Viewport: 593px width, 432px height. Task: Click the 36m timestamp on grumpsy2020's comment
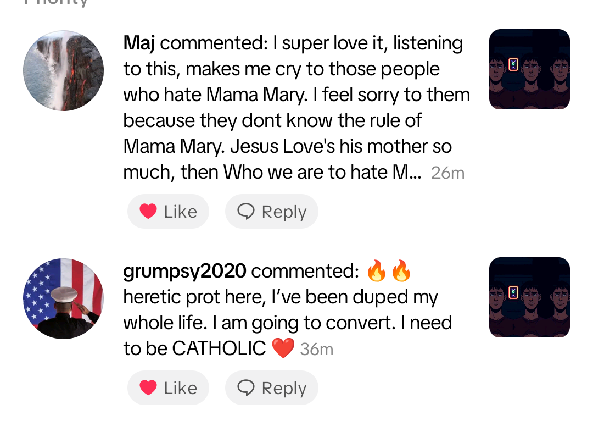point(317,350)
